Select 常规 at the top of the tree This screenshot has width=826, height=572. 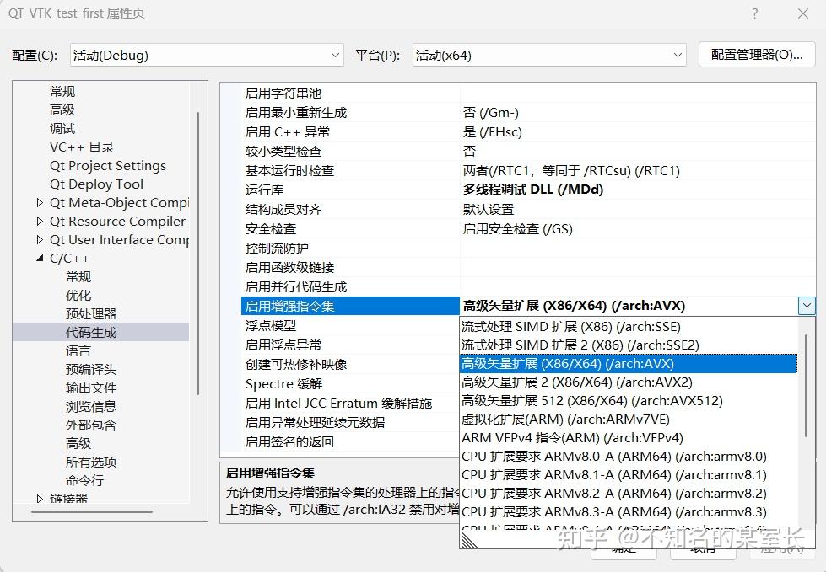click(x=62, y=92)
